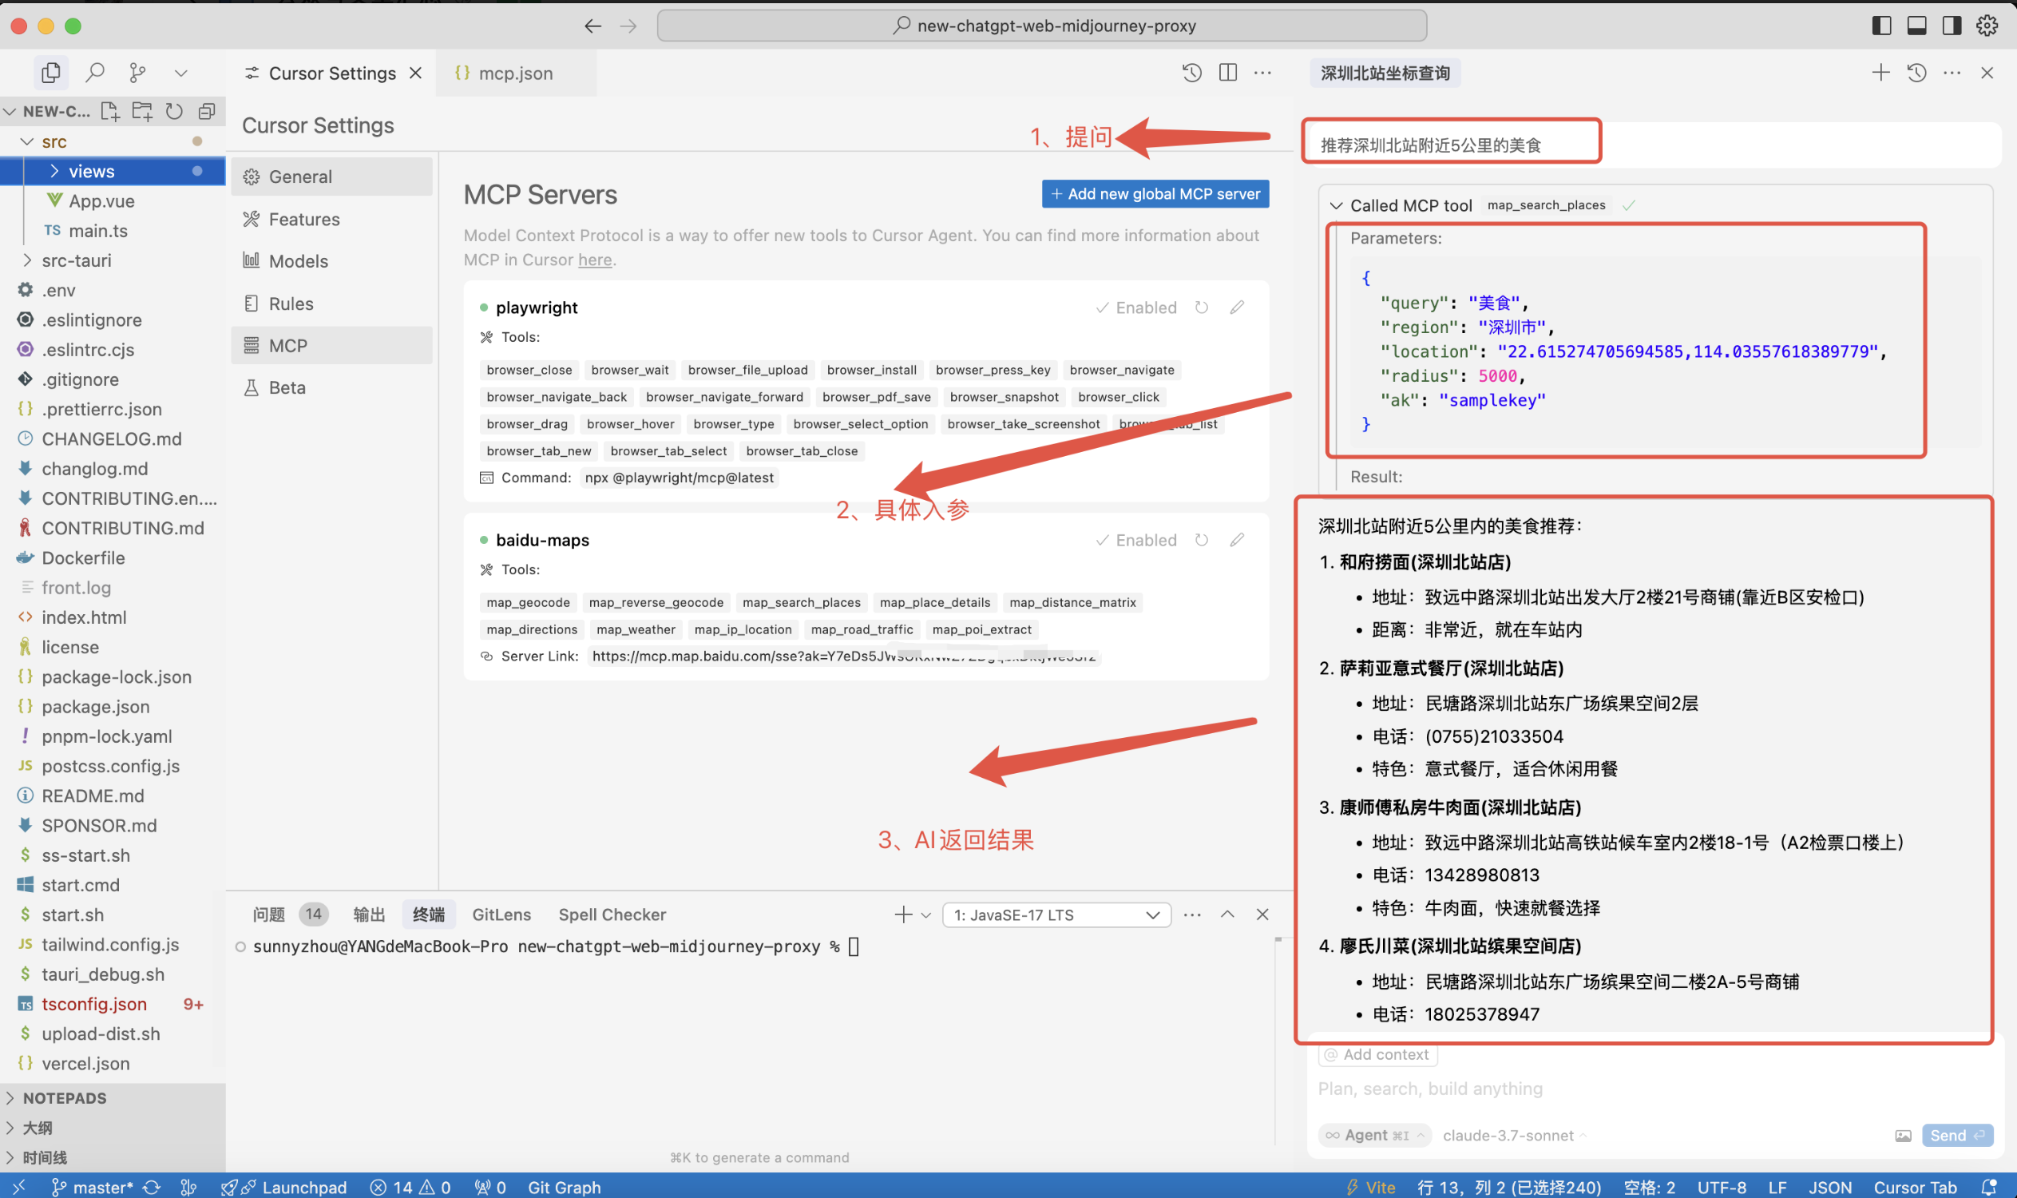Refresh the explorer file tree
Screen dimensions: 2017x1198
(x=174, y=111)
